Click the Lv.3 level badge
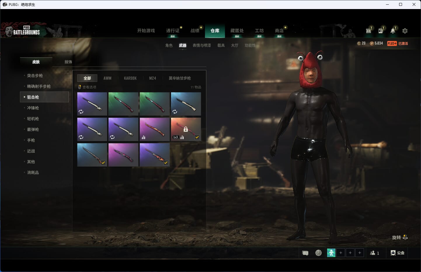The height and width of the screenshot is (272, 421). tap(175, 137)
